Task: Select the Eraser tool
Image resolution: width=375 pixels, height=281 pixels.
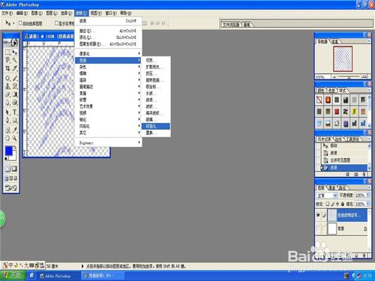Action: pyautogui.click(x=7, y=94)
